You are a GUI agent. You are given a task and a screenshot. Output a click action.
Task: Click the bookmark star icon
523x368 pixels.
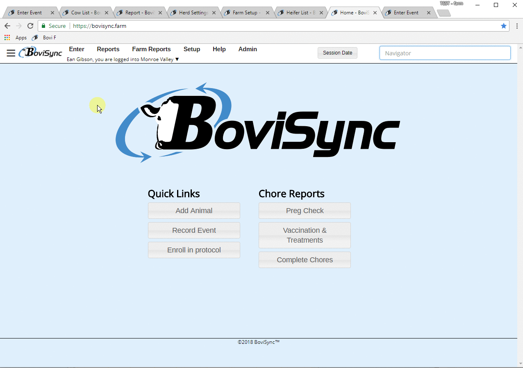(503, 26)
